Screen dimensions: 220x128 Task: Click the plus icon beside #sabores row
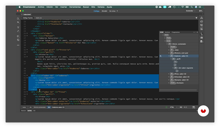(161, 56)
